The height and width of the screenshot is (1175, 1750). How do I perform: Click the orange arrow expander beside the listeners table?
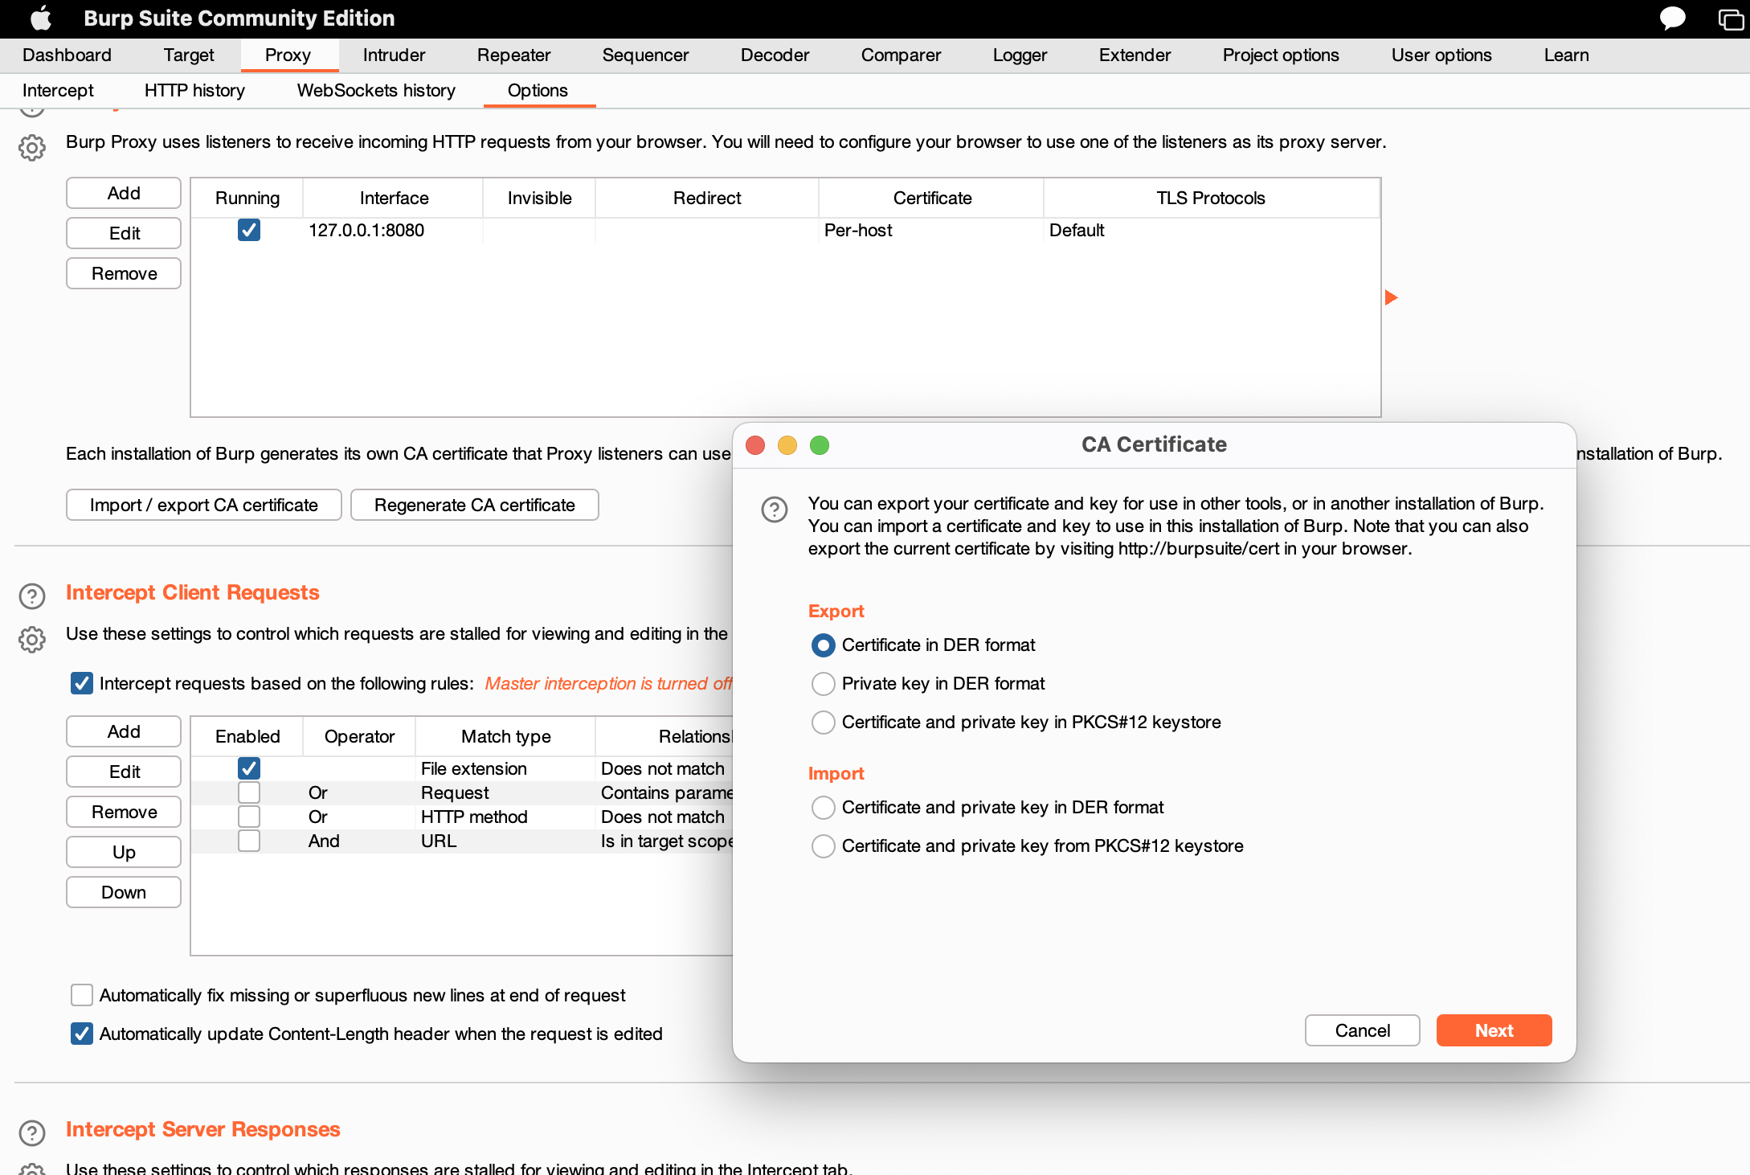click(1392, 298)
